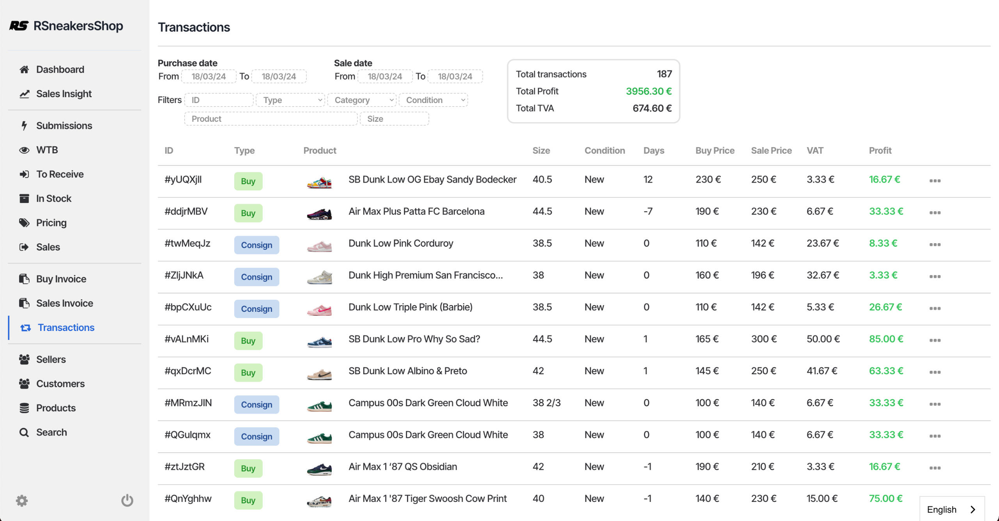Expand the Category filter dropdown
This screenshot has width=999, height=521.
click(x=362, y=100)
